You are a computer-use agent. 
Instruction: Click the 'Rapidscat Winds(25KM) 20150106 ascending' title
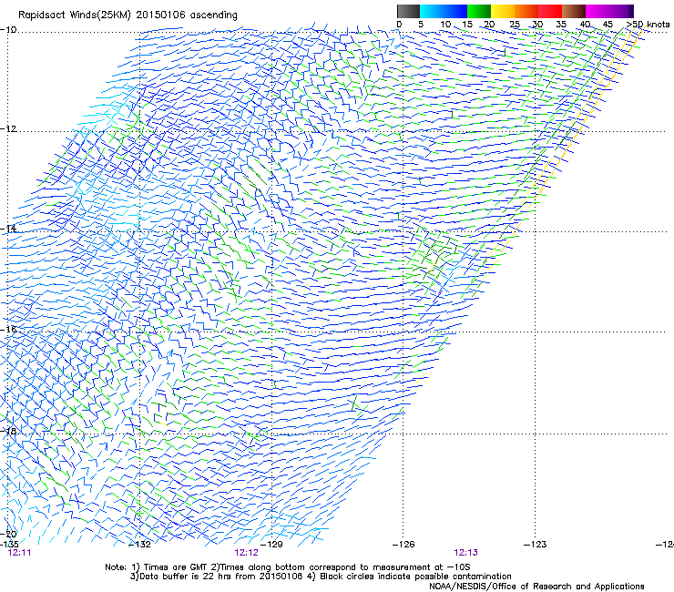tap(128, 15)
